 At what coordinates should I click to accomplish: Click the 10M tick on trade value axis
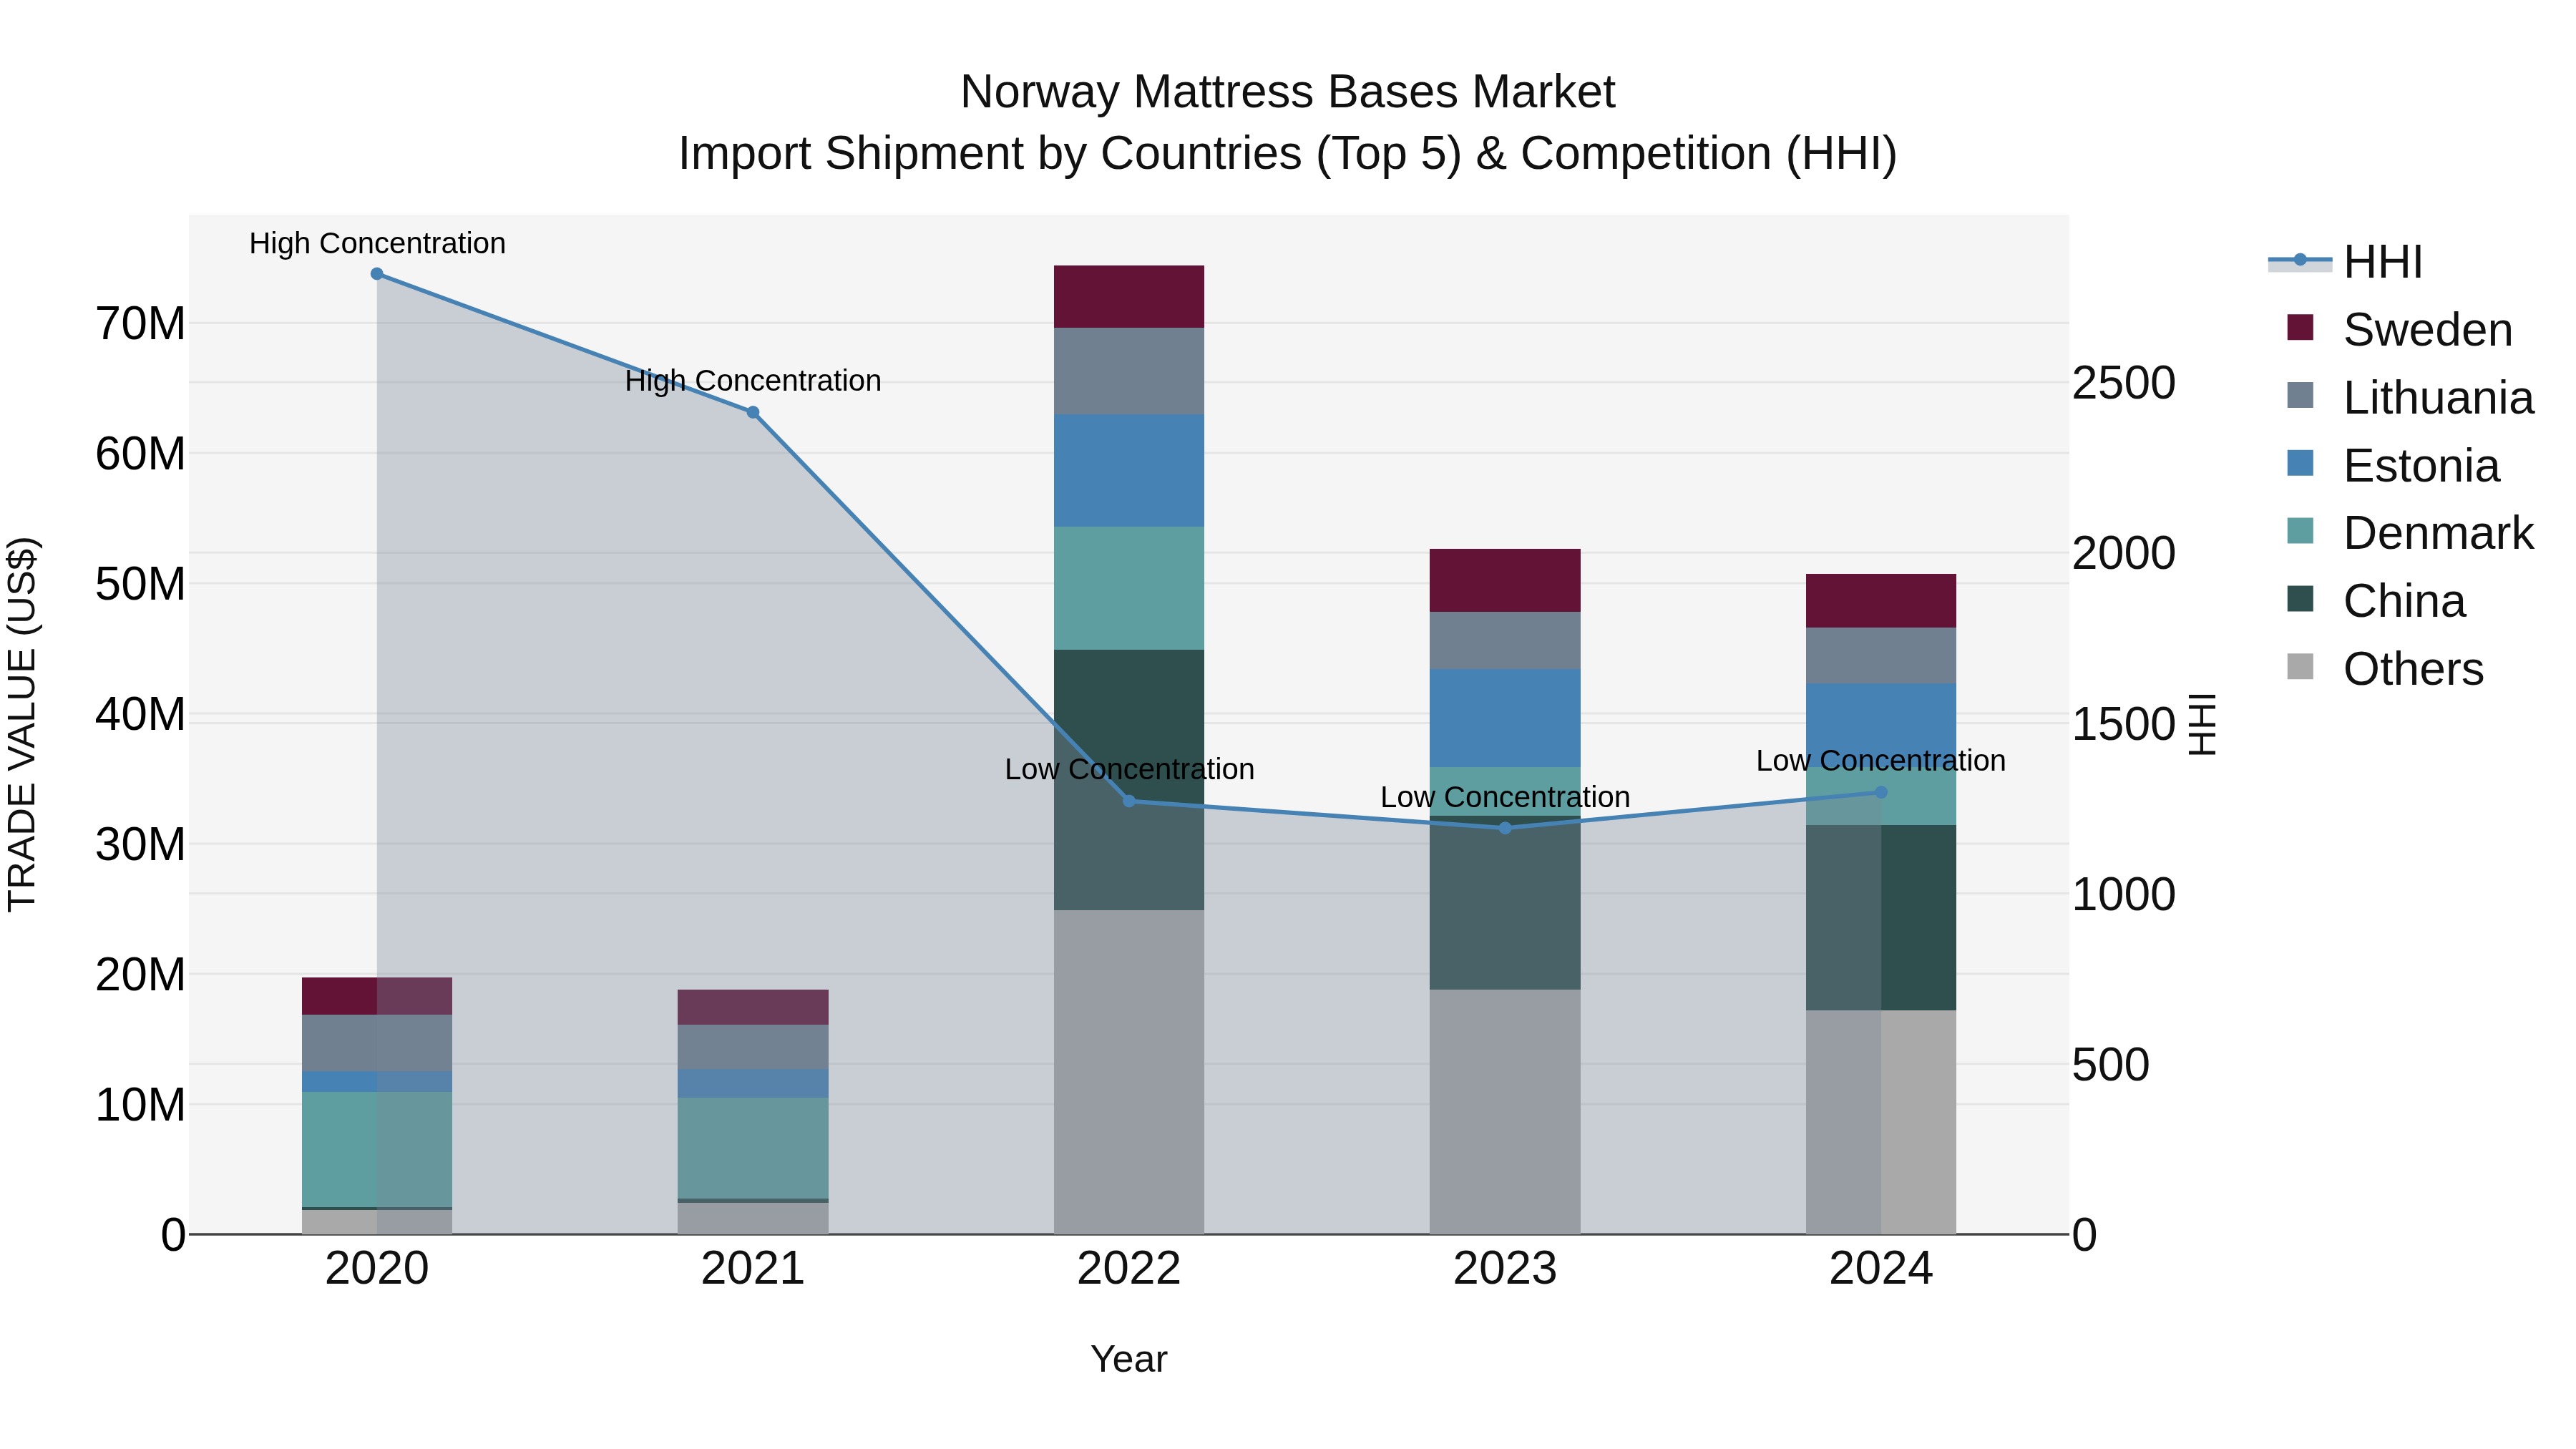click(x=140, y=1105)
